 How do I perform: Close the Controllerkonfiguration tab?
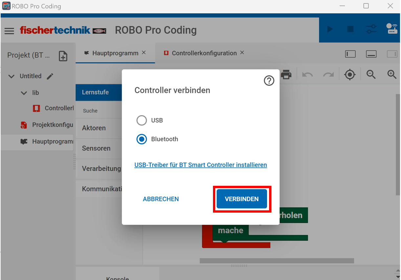[242, 53]
